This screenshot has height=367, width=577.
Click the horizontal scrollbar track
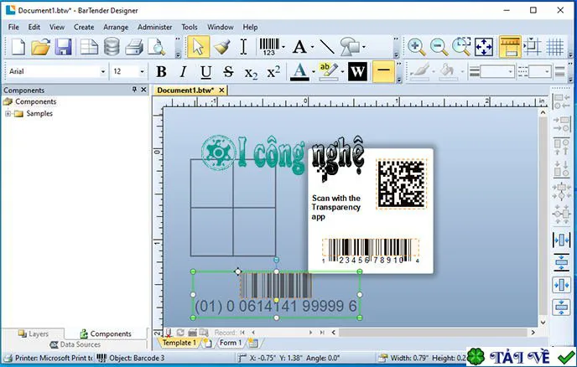coord(433,333)
